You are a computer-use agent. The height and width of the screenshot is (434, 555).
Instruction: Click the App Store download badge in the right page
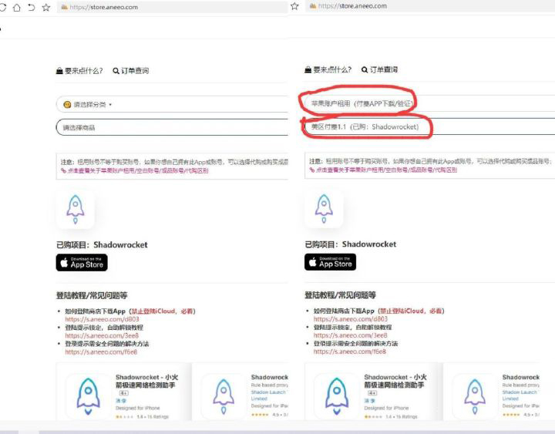[x=330, y=262]
